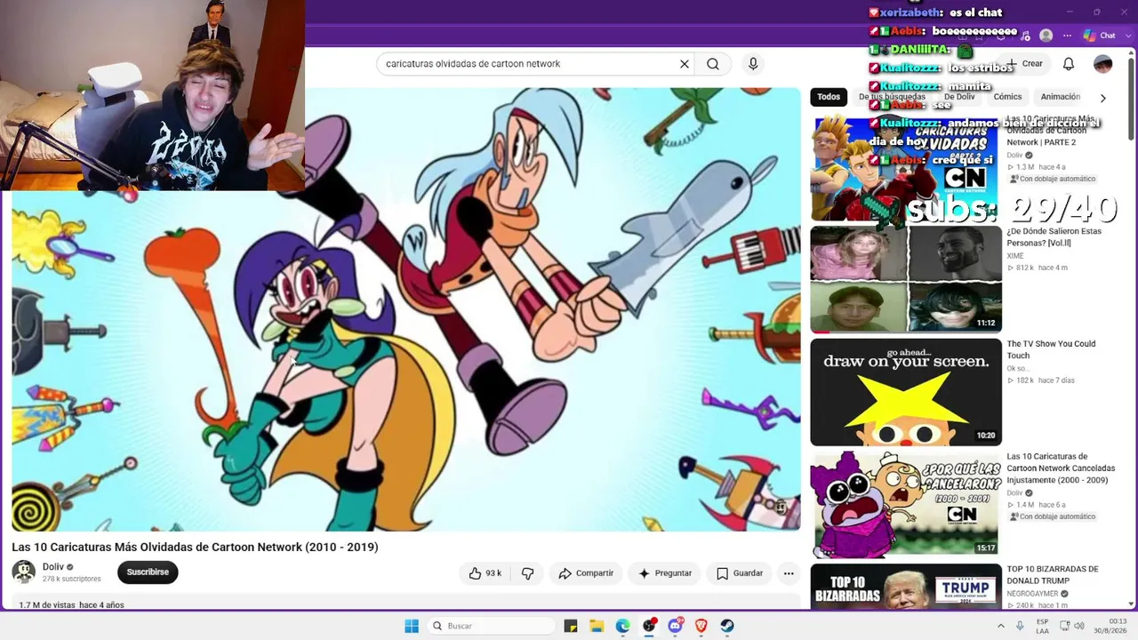Open YouTube notifications bell
This screenshot has width=1138, height=640.
(x=1069, y=64)
